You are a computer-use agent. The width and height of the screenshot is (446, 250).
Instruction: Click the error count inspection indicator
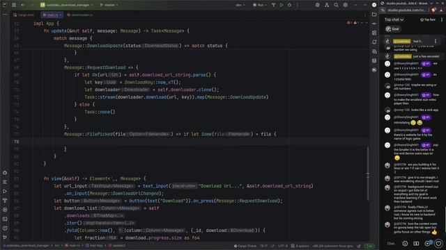point(349,23)
